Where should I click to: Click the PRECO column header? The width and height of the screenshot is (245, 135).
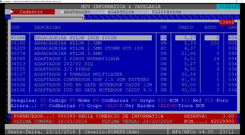point(186,28)
